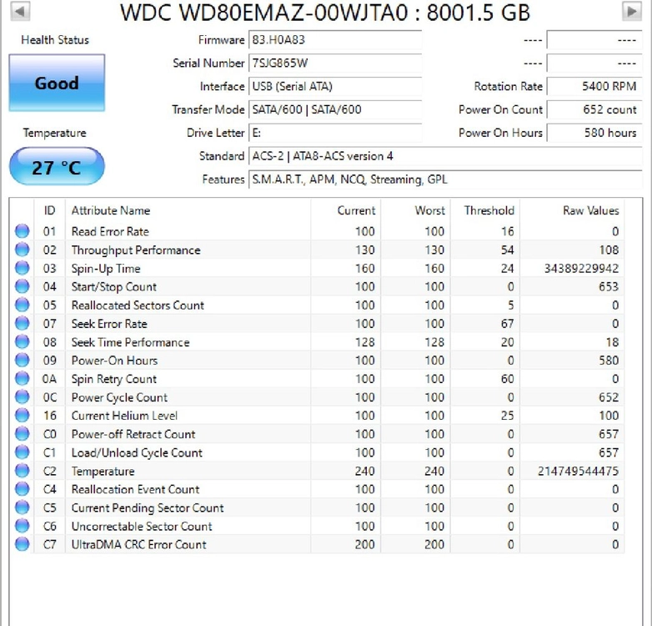Select the Current Helium Level attribute name
652x626 pixels.
(x=125, y=416)
